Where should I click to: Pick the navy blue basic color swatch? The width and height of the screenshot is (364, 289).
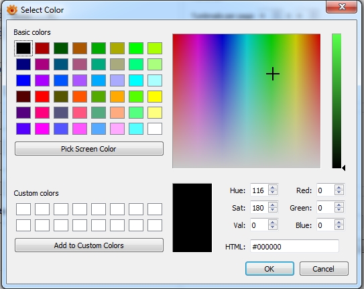23,64
